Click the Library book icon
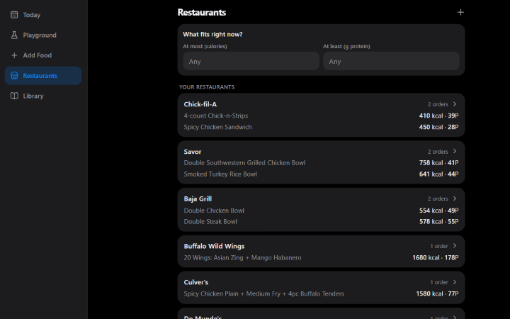The height and width of the screenshot is (319, 510). pyautogui.click(x=14, y=96)
